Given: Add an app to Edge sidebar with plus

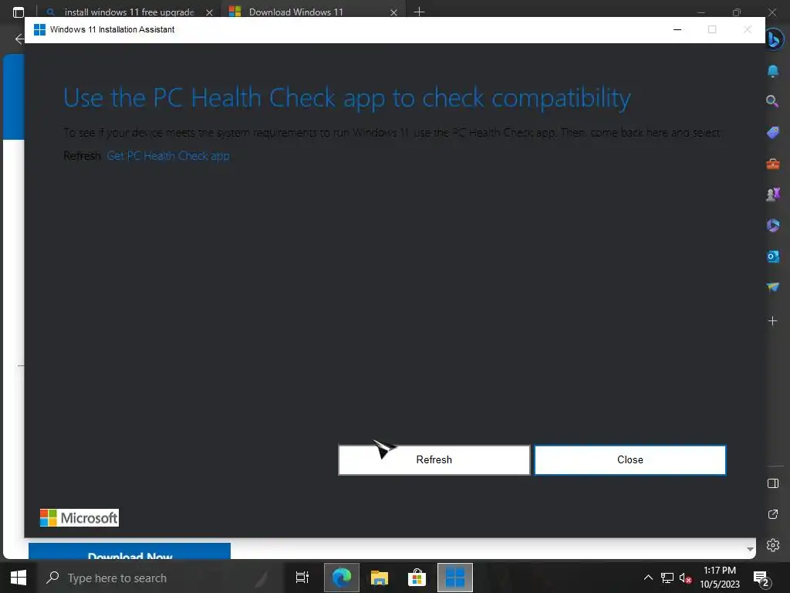Looking at the screenshot, I should [x=773, y=320].
